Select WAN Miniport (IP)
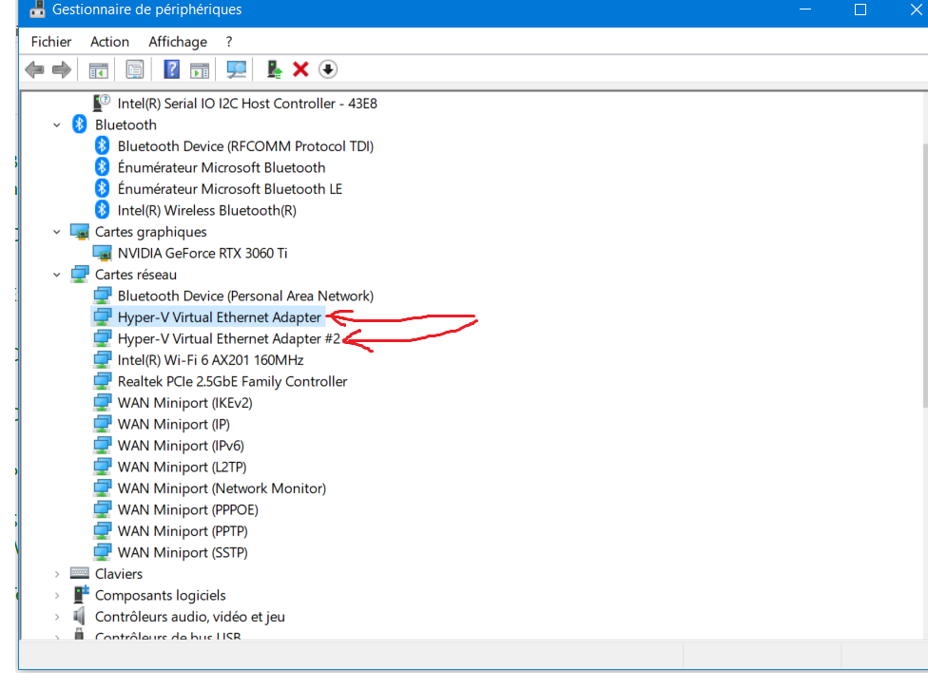The image size is (928, 689). click(x=173, y=424)
